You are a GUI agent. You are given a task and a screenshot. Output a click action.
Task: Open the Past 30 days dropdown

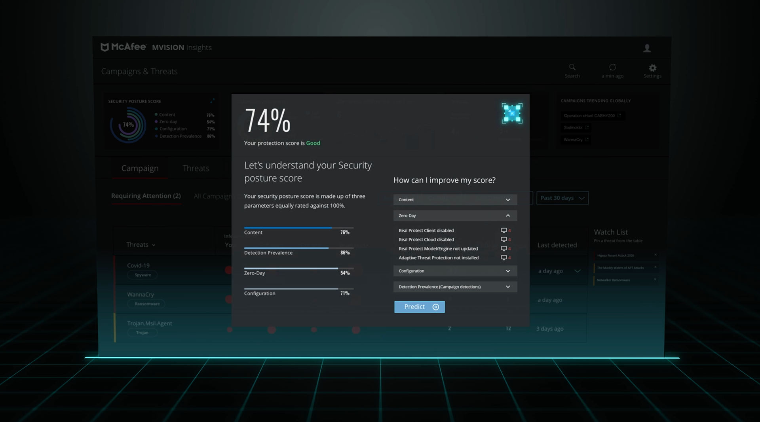[562, 198]
